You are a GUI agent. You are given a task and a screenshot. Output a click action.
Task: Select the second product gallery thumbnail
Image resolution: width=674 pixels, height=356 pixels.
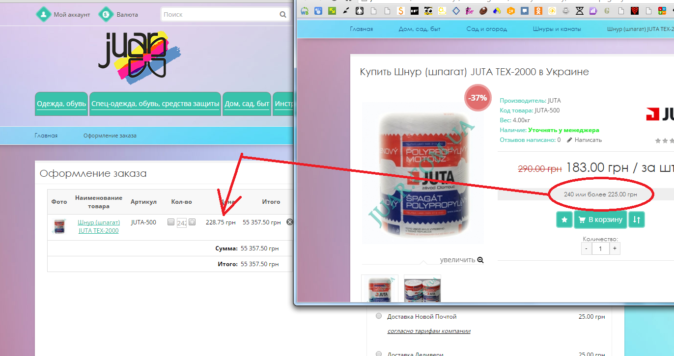click(422, 288)
